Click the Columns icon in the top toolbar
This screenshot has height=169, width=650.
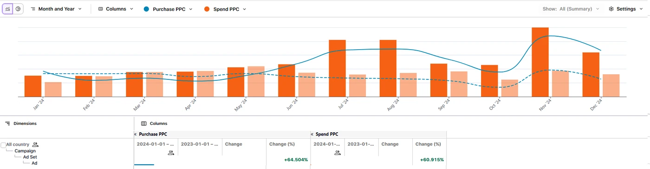click(x=101, y=9)
